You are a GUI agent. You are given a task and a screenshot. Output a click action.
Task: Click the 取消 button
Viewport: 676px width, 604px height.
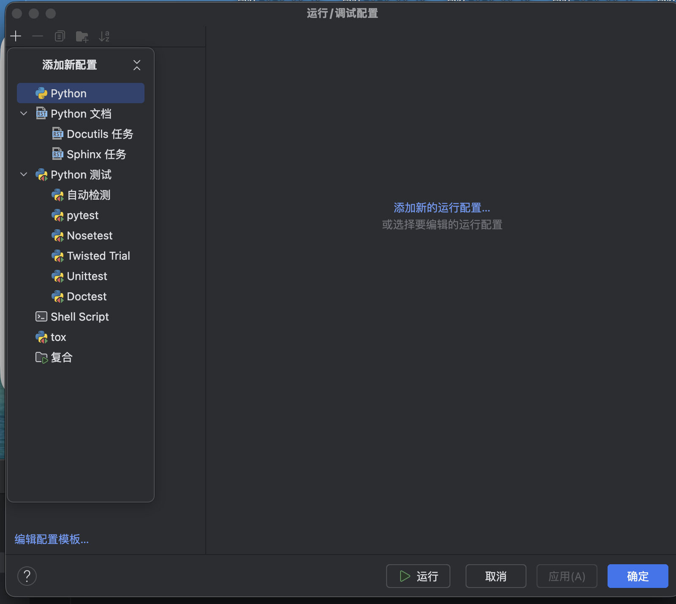coord(496,576)
